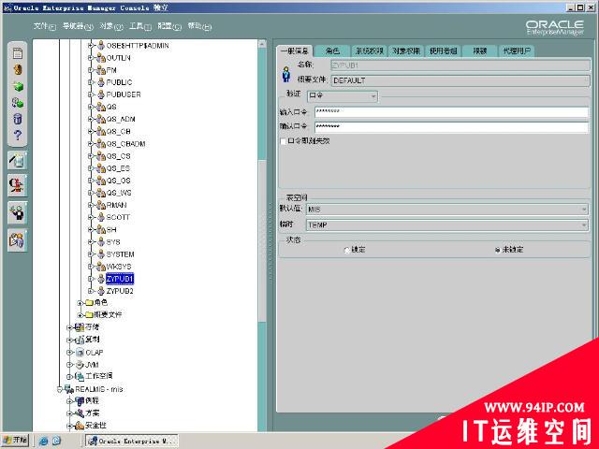The image size is (599, 449).
Task: Open the 概要文件 DEFAULT dropdown
Action: (x=460, y=80)
